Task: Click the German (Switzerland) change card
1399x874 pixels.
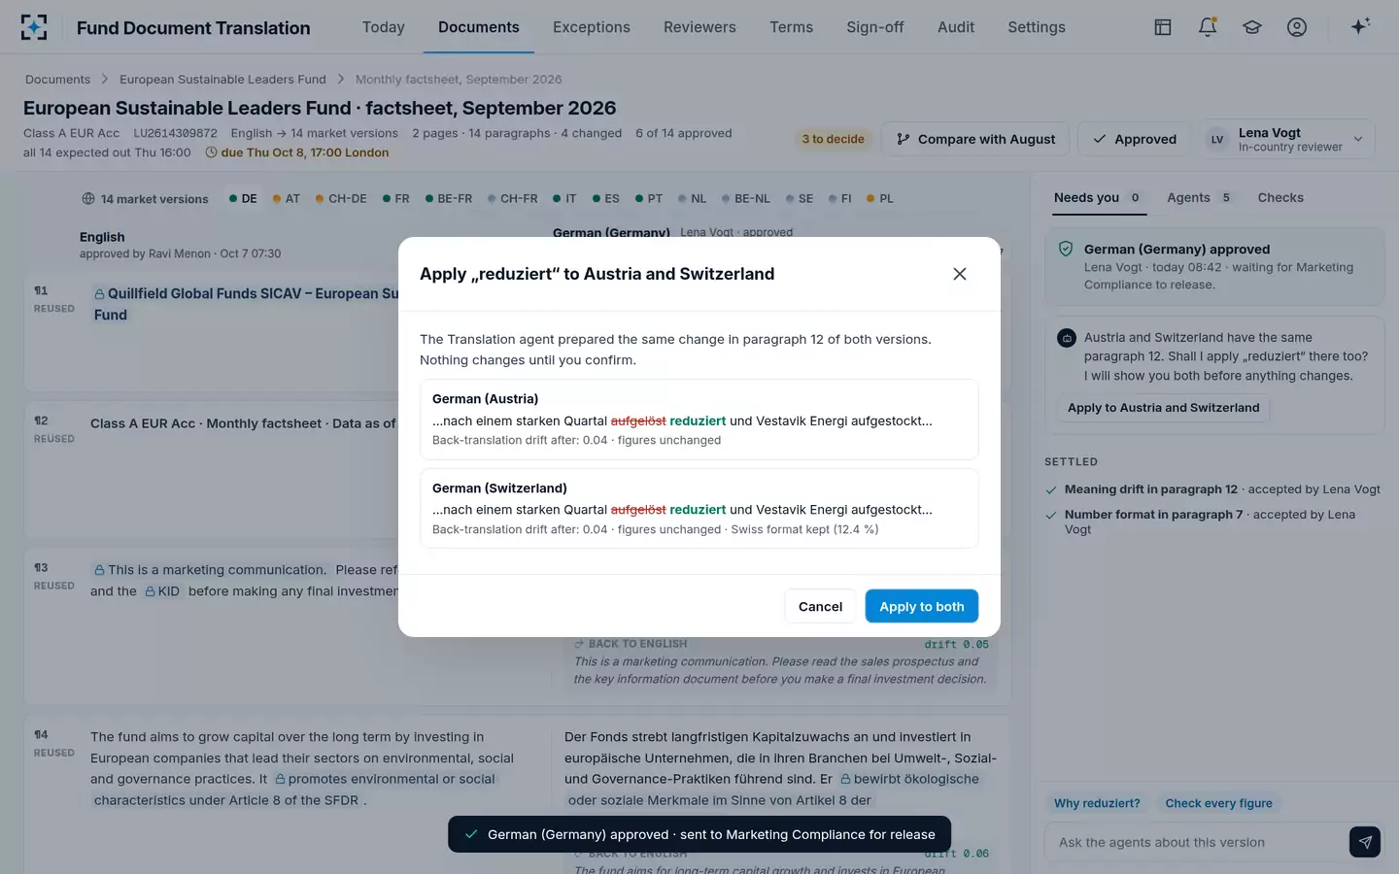Action: [x=699, y=509]
